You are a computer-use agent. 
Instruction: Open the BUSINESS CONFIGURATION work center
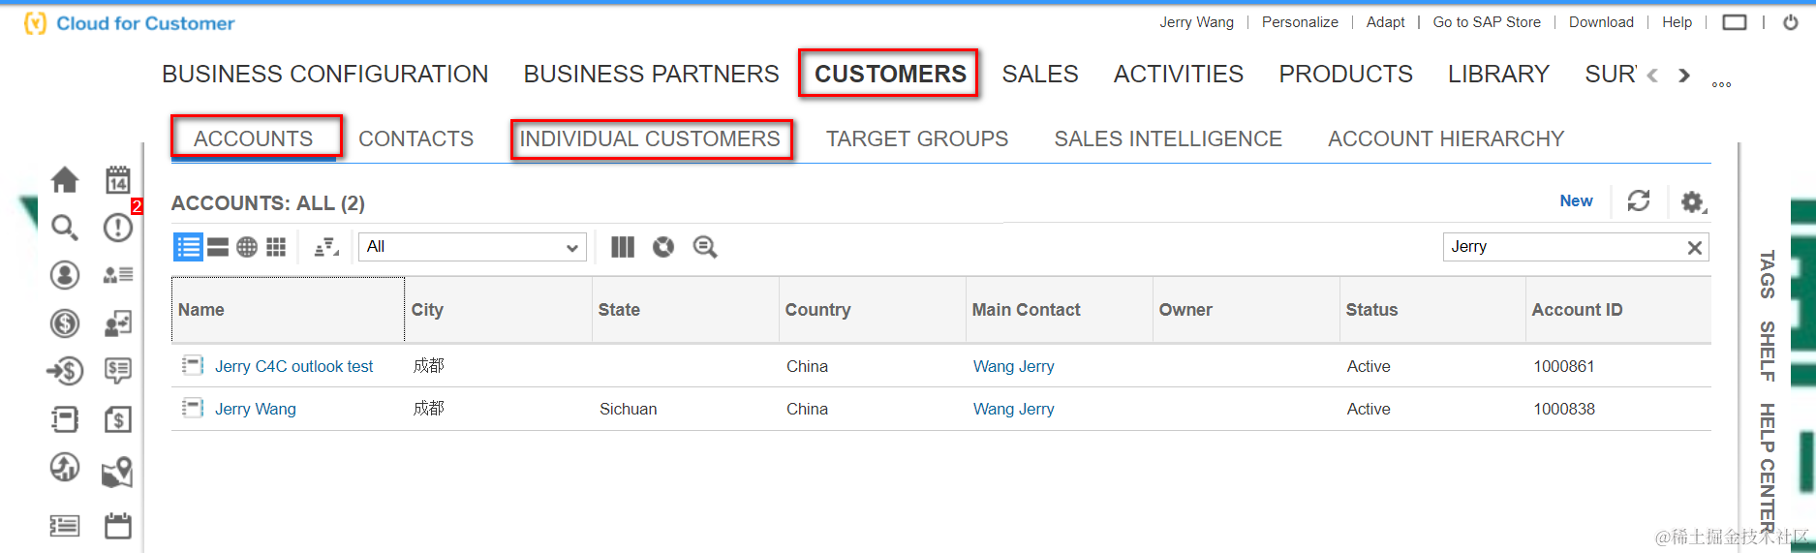tap(325, 74)
